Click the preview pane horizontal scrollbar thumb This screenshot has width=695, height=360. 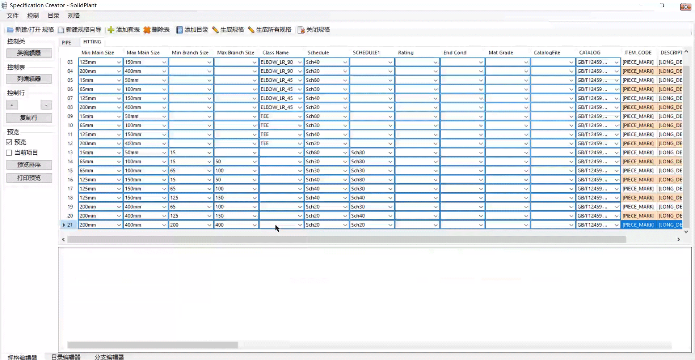[153, 345]
